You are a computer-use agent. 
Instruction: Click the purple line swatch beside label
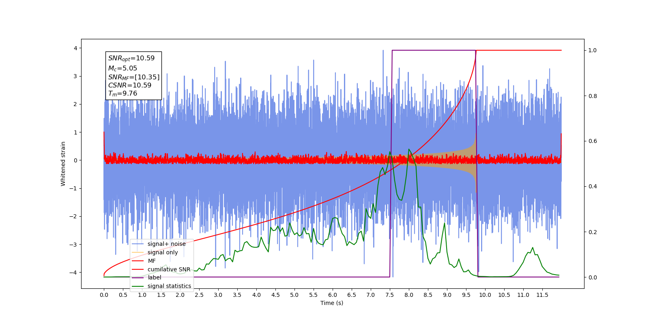tap(138, 277)
